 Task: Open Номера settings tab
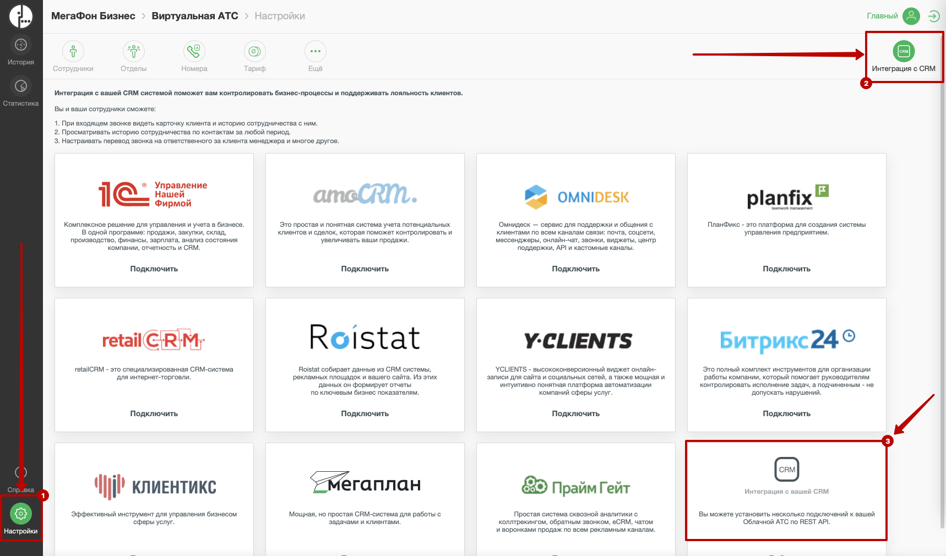[194, 57]
